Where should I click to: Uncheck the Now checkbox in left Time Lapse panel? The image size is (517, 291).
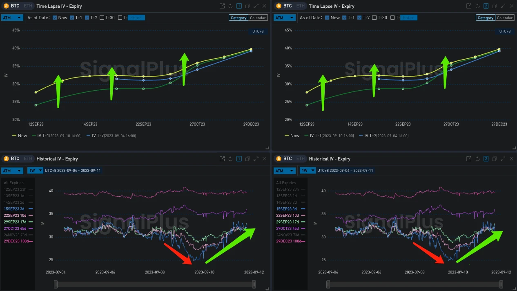coord(55,18)
